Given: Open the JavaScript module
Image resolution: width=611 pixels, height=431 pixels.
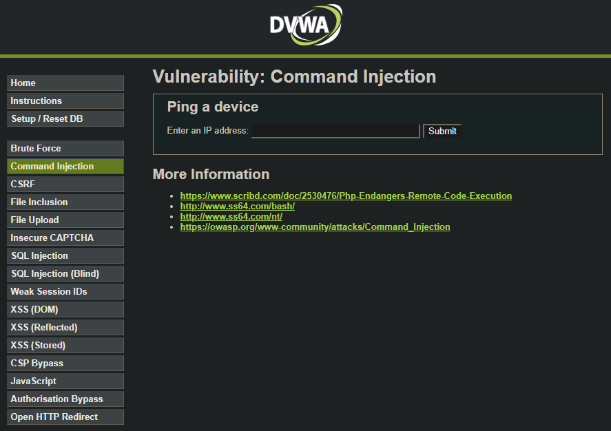Looking at the screenshot, I should tap(65, 381).
